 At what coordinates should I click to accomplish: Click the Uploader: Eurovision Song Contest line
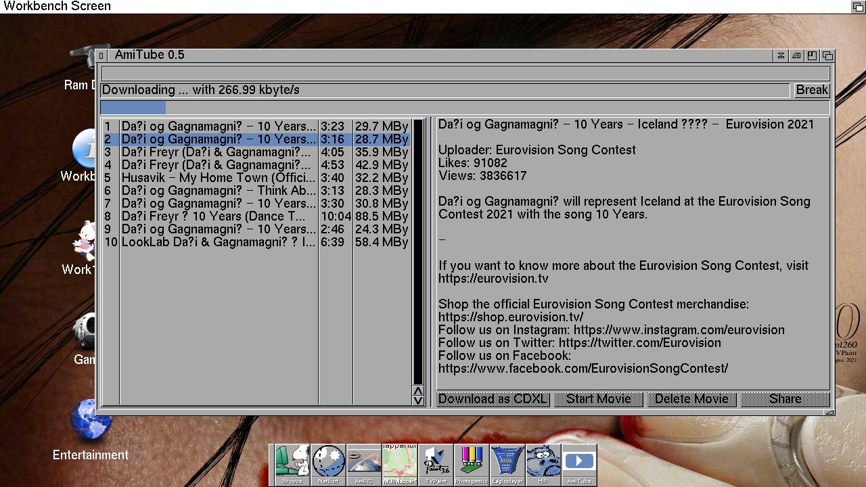(x=537, y=150)
